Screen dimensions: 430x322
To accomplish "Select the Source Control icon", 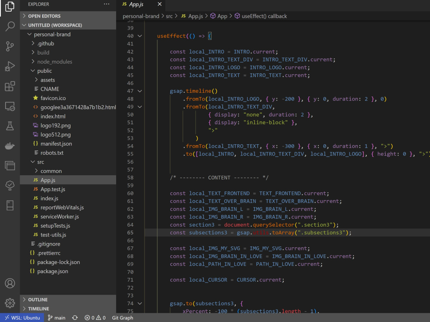I will pyautogui.click(x=10, y=46).
